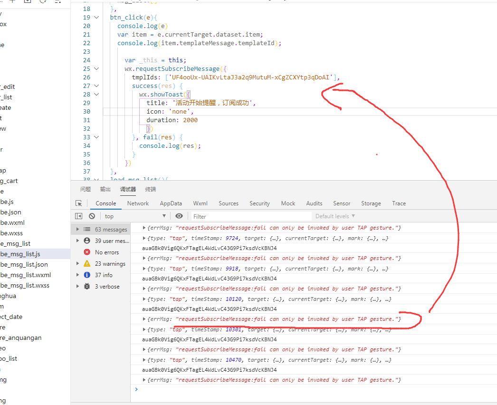Toggle the live expression eye icon
Image resolution: width=497 pixels, height=405 pixels.
179,216
